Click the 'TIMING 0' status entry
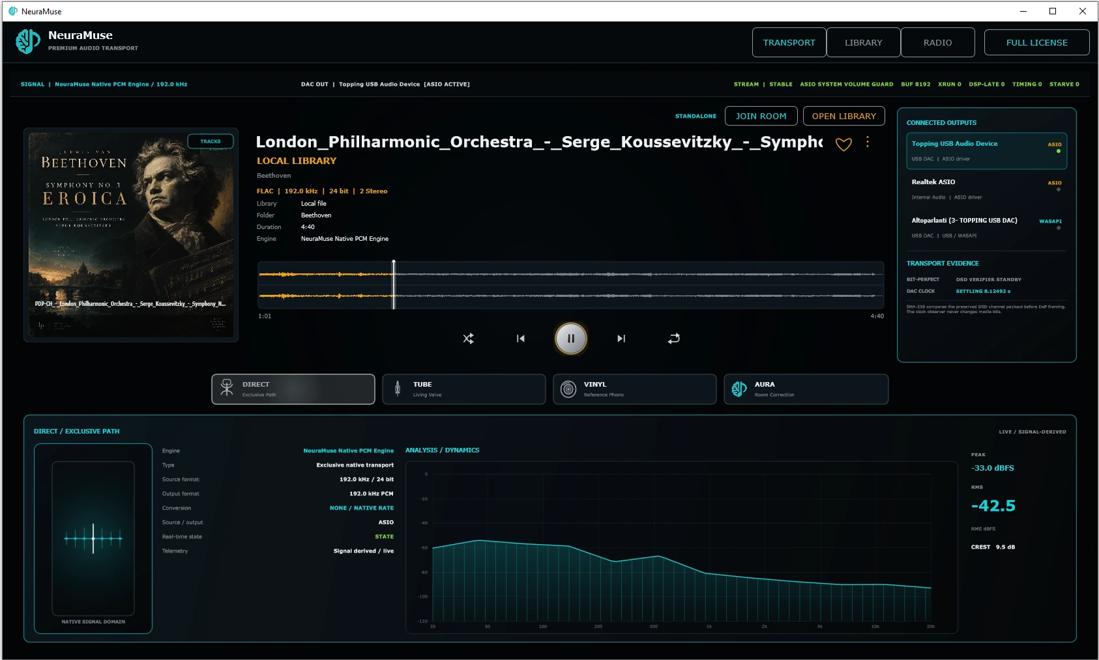Viewport: 1099px width, 660px height. [x=1027, y=84]
